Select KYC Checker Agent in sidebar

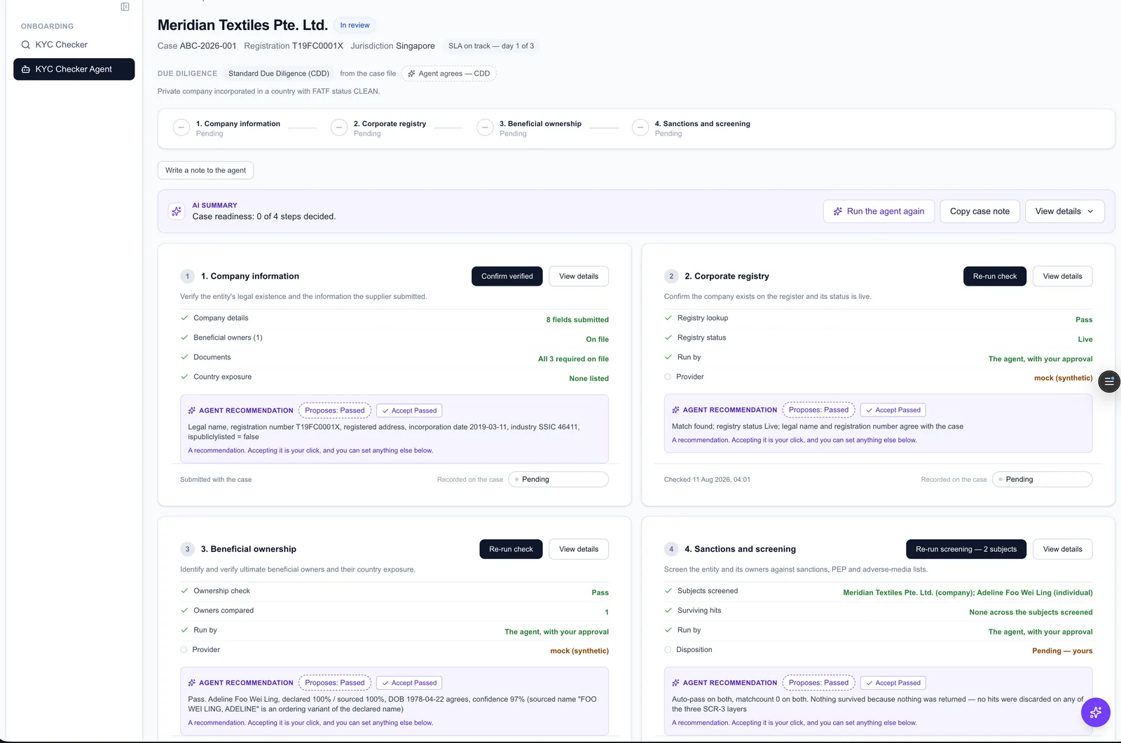click(74, 69)
